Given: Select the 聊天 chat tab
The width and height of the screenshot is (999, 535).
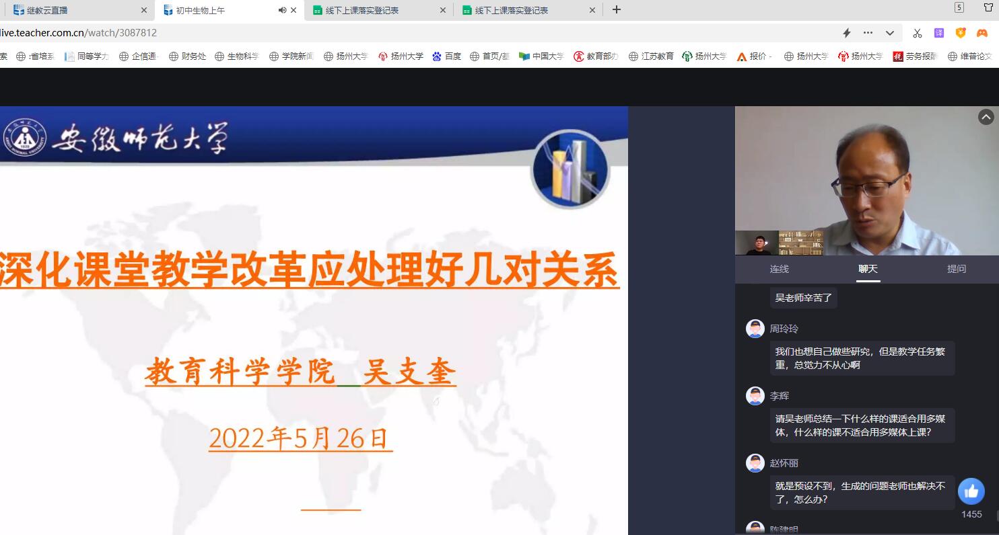Looking at the screenshot, I should [x=868, y=269].
